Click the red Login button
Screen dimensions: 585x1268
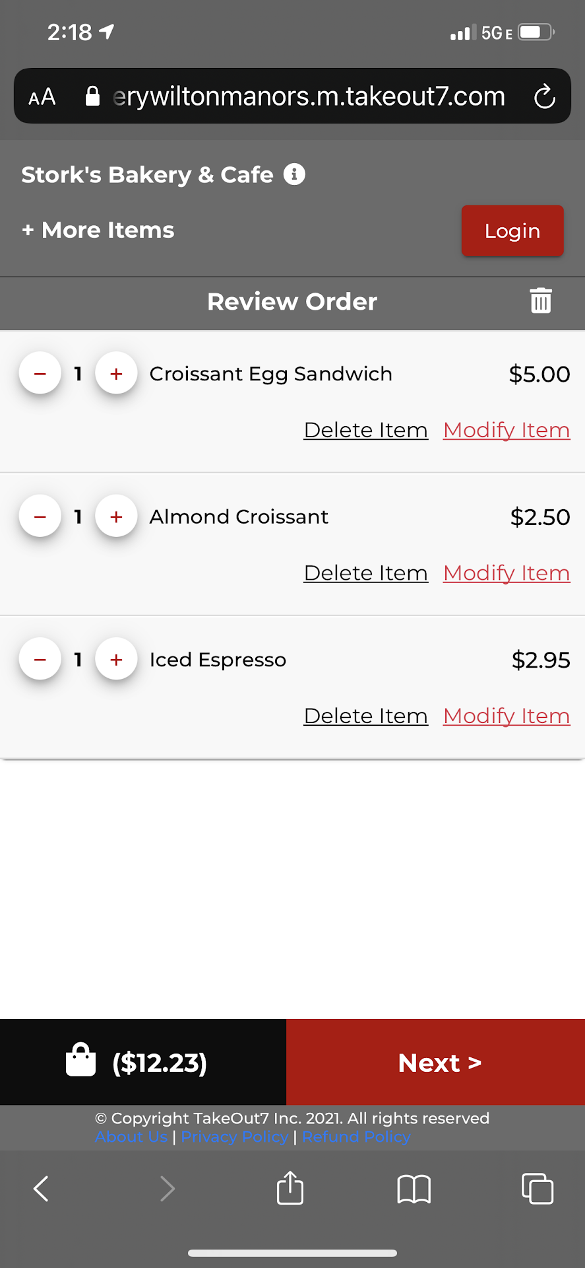click(512, 230)
